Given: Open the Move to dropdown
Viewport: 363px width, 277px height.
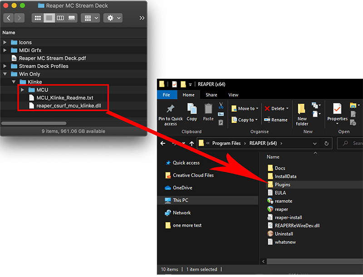Looking at the screenshot, I should coord(245,108).
